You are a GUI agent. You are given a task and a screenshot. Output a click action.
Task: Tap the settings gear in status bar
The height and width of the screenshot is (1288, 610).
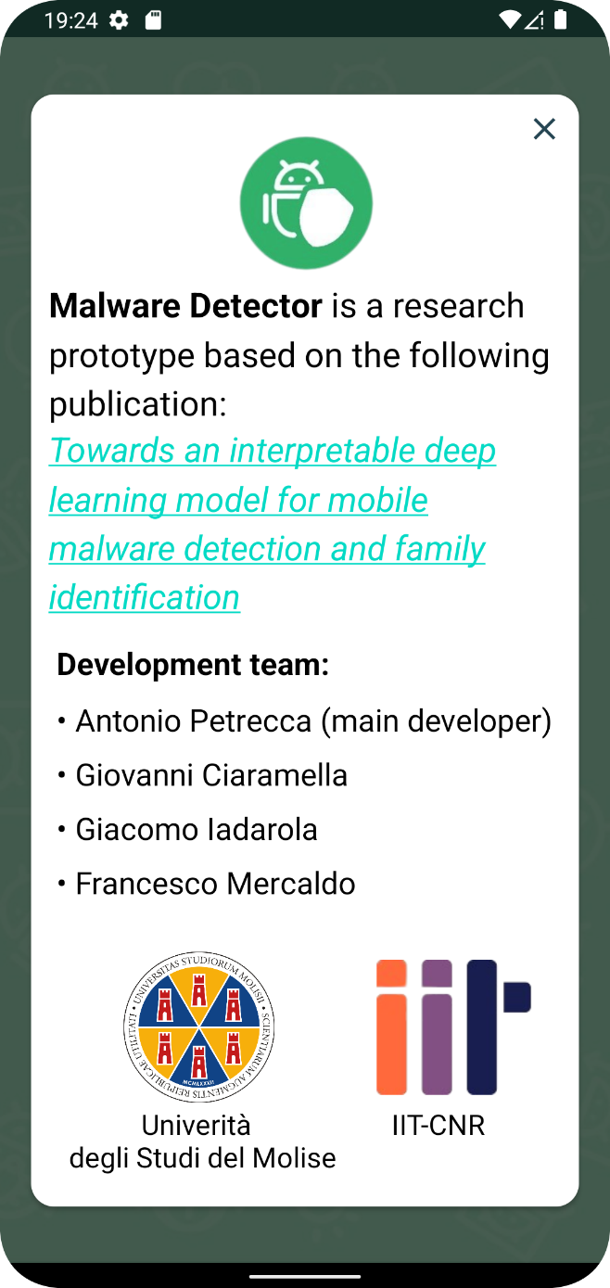point(119,19)
